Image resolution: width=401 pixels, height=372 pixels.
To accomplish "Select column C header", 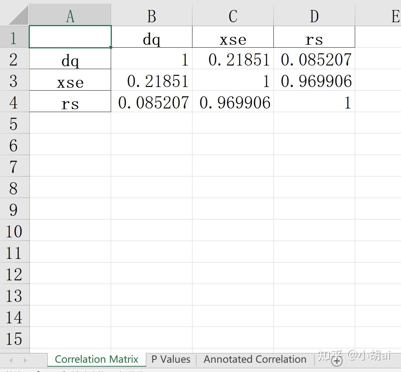I will 233,15.
